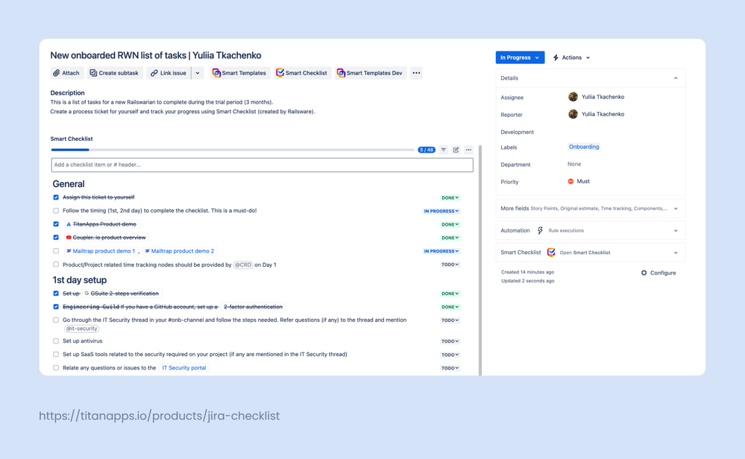The image size is (745, 459).
Task: Check the Set up antivirus item
Action: tap(55, 341)
